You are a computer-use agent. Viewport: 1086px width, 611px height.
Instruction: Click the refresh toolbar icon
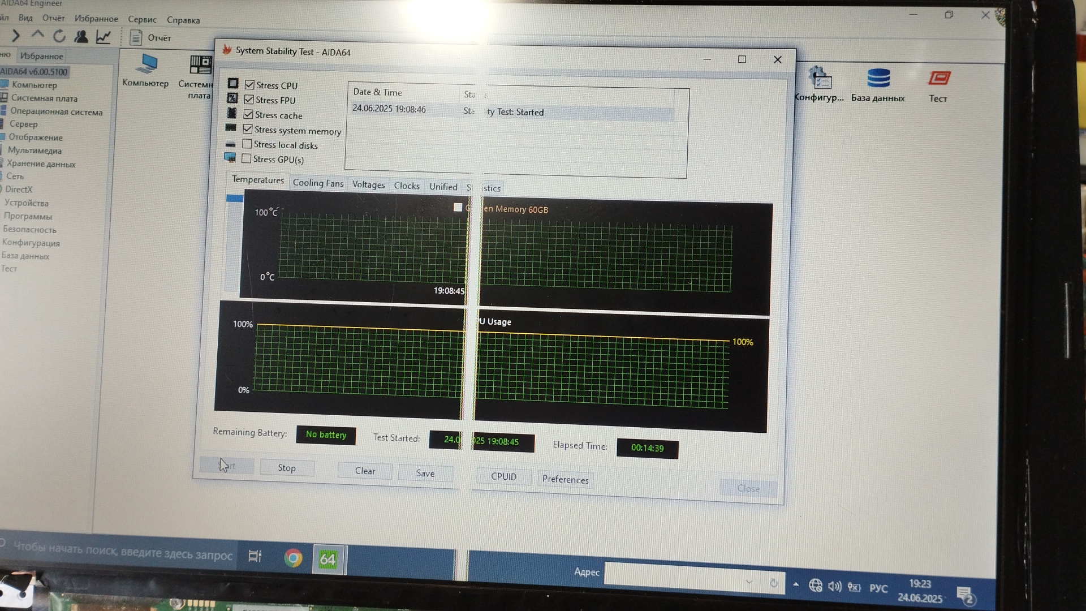pyautogui.click(x=59, y=37)
